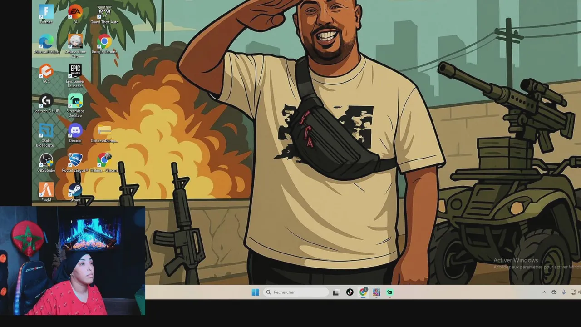
Task: Switch to Streamlabs in the taskbar
Action: point(390,292)
